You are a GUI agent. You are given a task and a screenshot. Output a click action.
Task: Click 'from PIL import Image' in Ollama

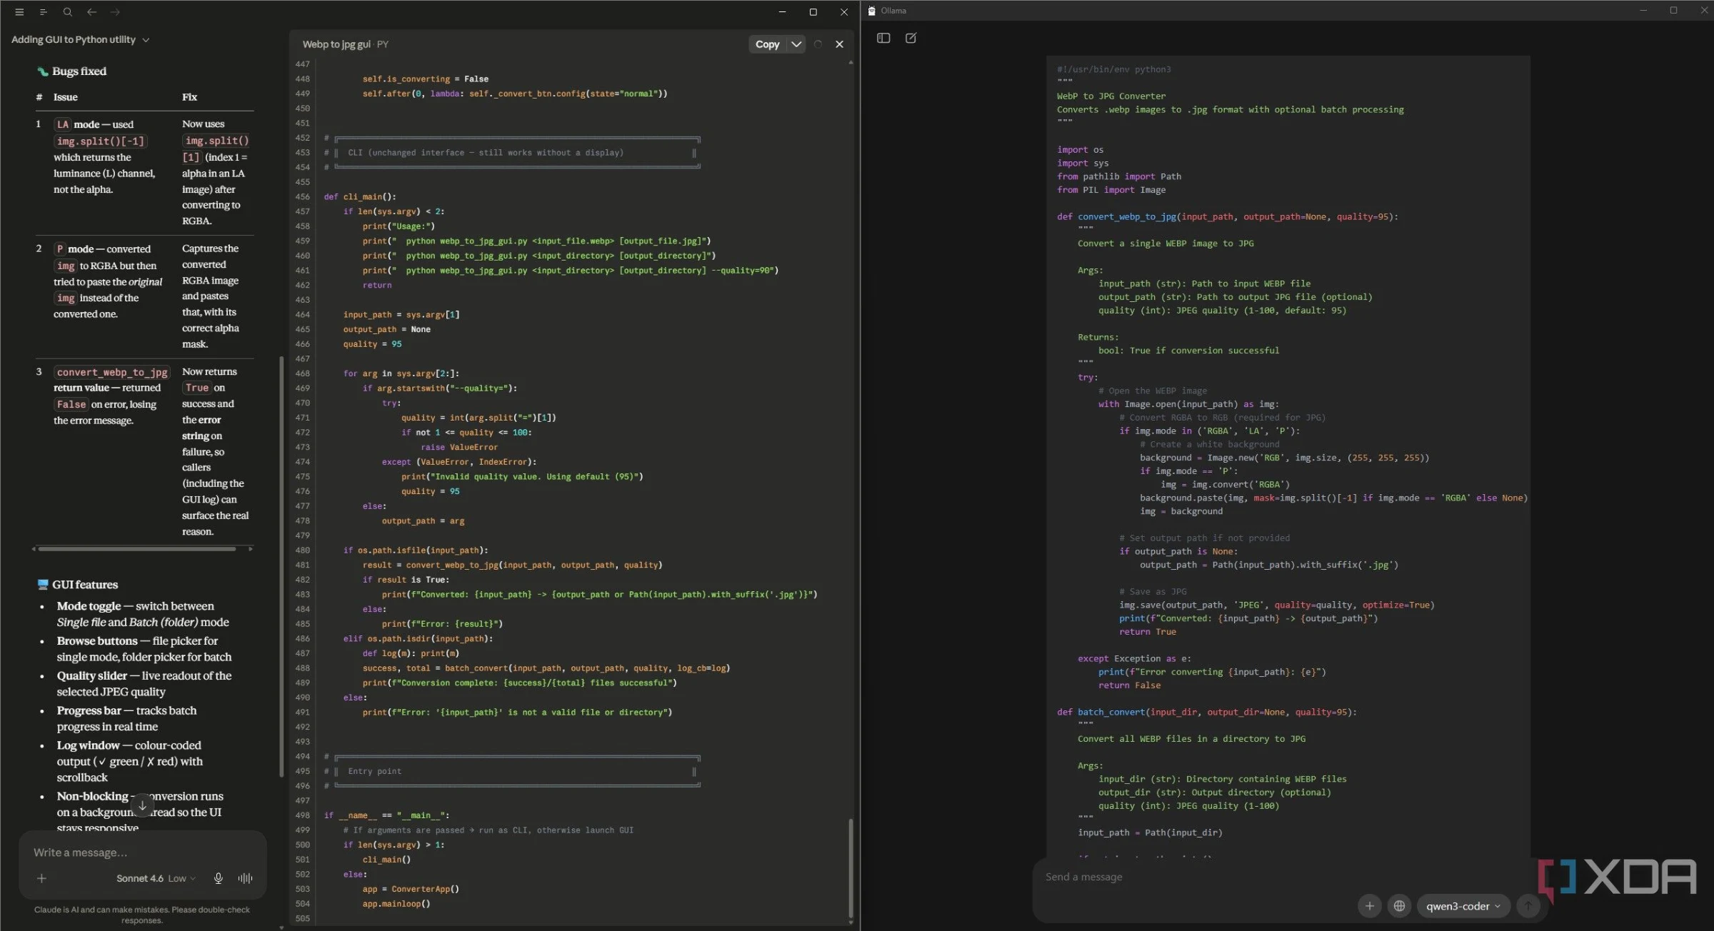tap(1111, 190)
